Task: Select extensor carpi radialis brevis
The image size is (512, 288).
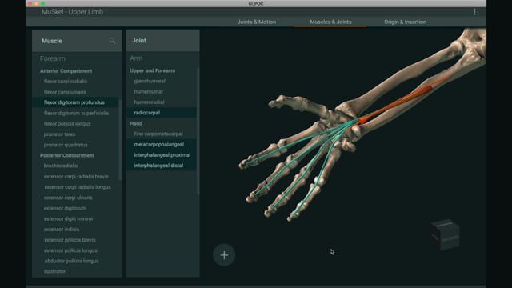Action: [x=76, y=176]
